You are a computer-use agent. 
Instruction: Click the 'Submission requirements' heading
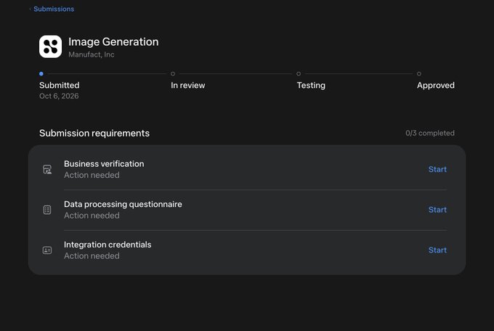pos(94,134)
